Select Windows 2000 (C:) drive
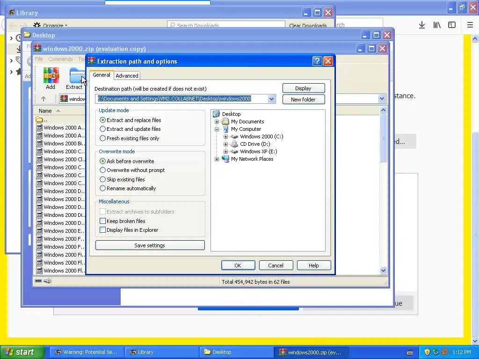Viewport: 479px width, 359px height. coord(261,136)
